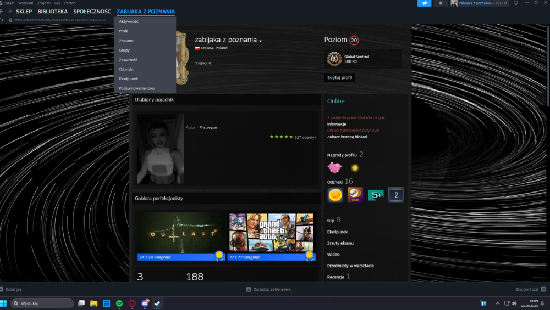The height and width of the screenshot is (310, 550).
Task: Open Friends and Chat icon
Action: (x=543, y=289)
